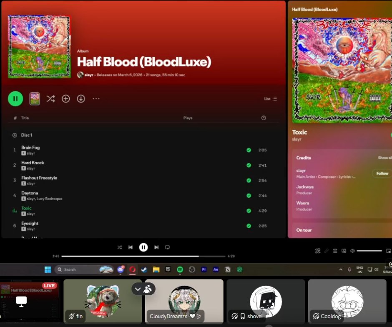Toggle the saved checkmark for Eyesight
392x327 pixels.
coord(249,226)
